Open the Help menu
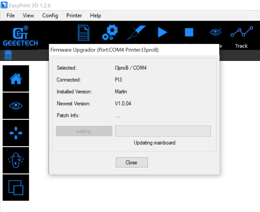 [96, 16]
